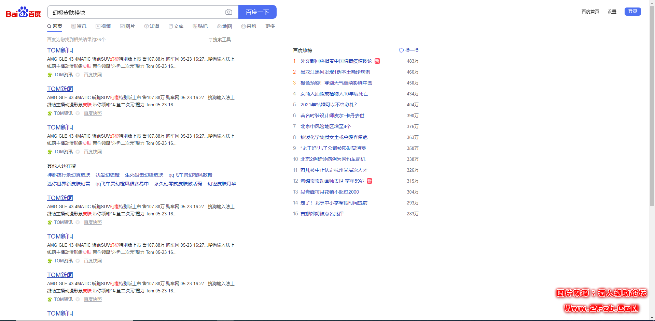Click the Baidu logo
655x321 pixels.
pos(23,12)
